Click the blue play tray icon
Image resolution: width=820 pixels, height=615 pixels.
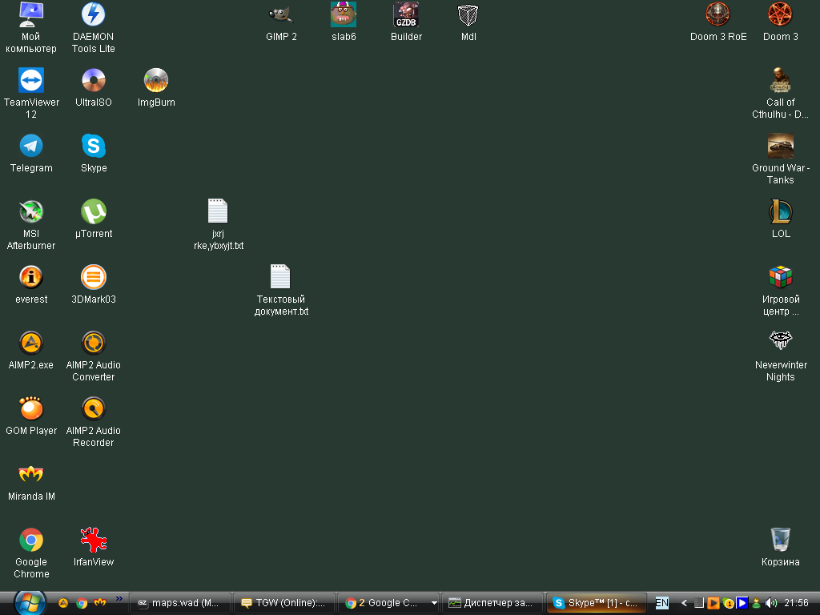coord(742,603)
